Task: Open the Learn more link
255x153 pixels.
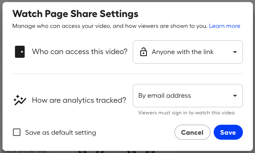Action: 225,26
